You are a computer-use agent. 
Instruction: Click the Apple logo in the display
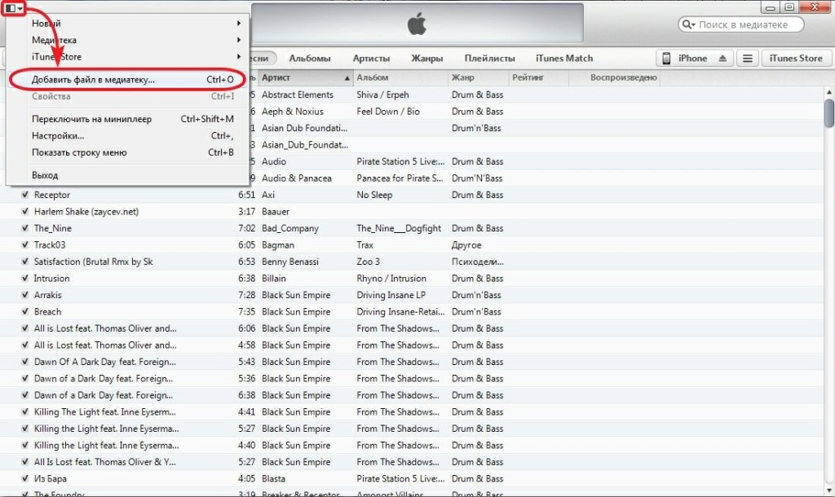417,24
